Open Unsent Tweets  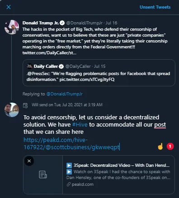tap(155, 7)
